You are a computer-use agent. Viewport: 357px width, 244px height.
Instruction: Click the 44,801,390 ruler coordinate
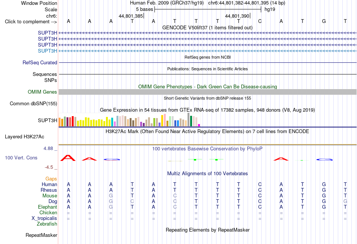click(237, 16)
